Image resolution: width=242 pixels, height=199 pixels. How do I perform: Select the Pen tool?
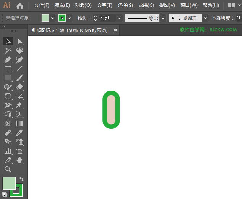[8, 60]
